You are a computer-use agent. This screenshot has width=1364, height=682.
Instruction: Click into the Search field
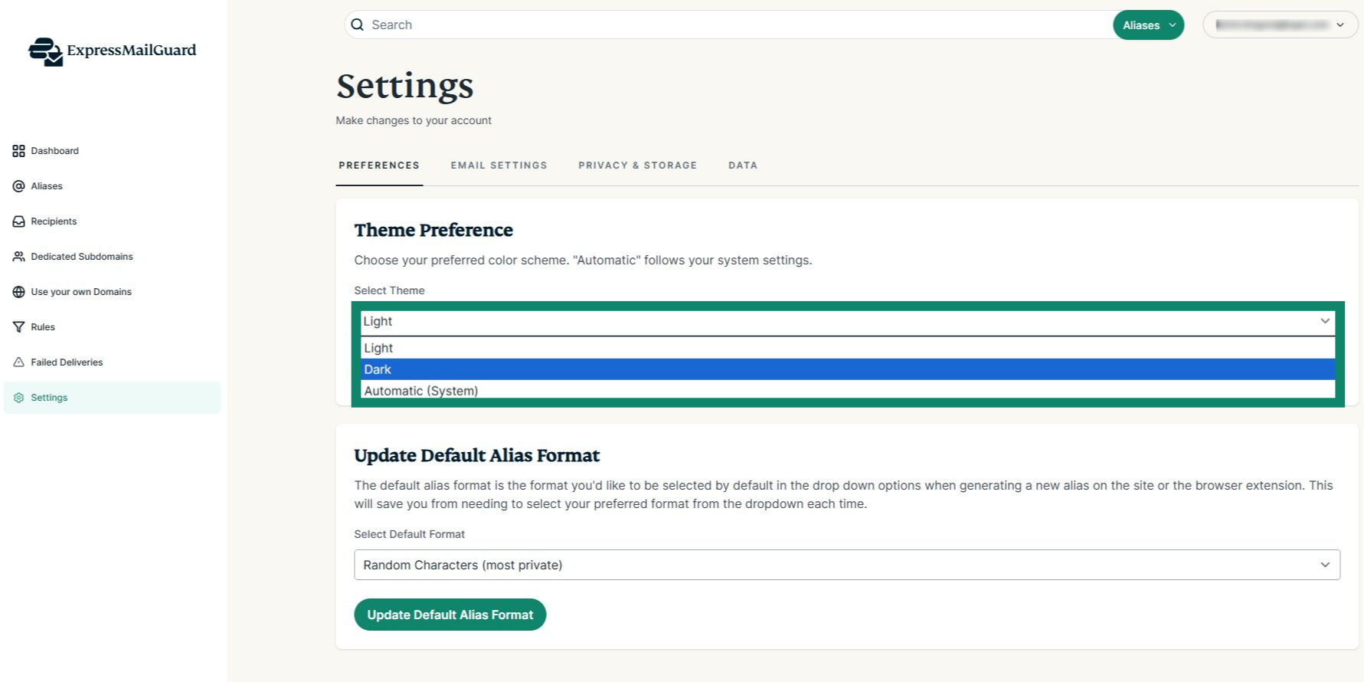coord(728,25)
